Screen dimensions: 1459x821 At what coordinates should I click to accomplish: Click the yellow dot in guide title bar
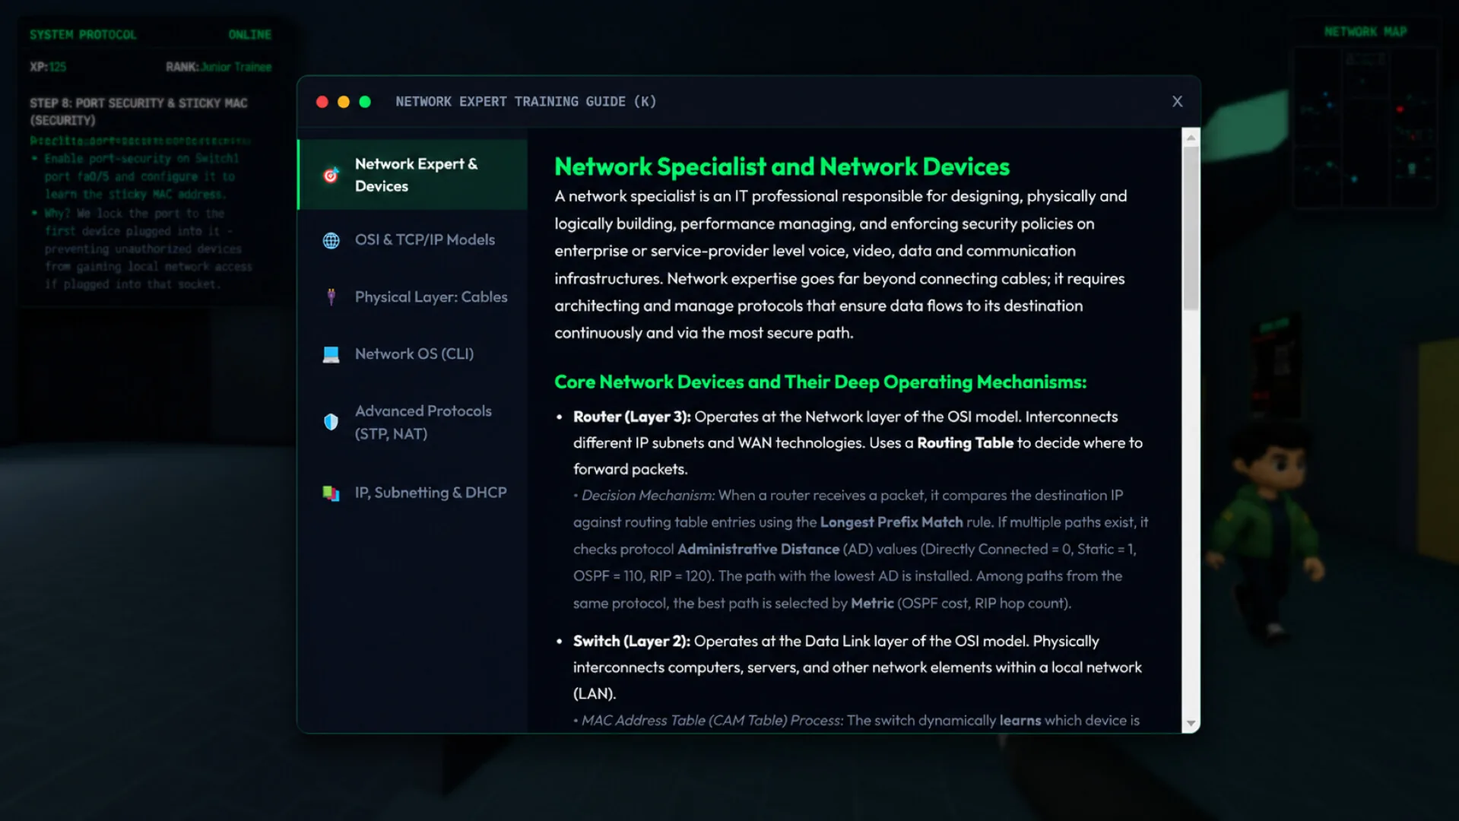tap(344, 102)
